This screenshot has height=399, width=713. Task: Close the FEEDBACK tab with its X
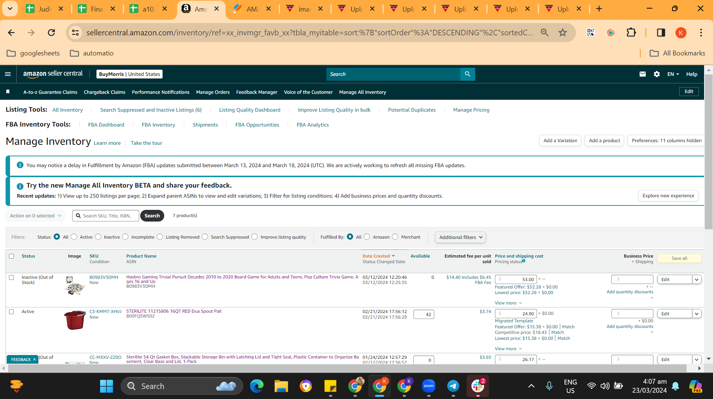tap(34, 360)
